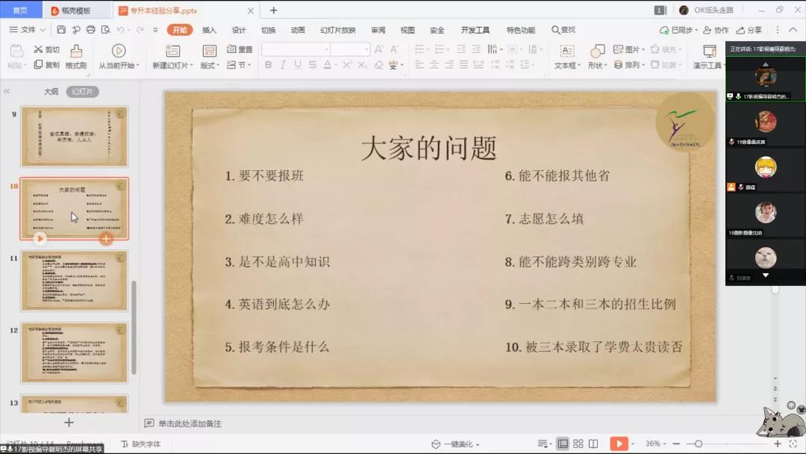Open the Layout (版式) dropdown
Image resolution: width=806 pixels, height=454 pixels.
[x=210, y=66]
